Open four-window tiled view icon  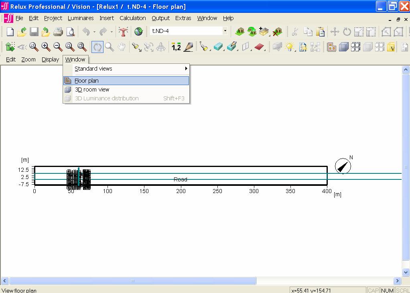point(355,47)
